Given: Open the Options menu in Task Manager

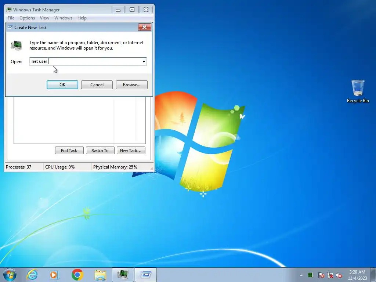Looking at the screenshot, I should [x=27, y=18].
